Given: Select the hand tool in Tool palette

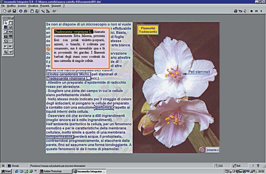Looking at the screenshot, I should pos(11,22).
